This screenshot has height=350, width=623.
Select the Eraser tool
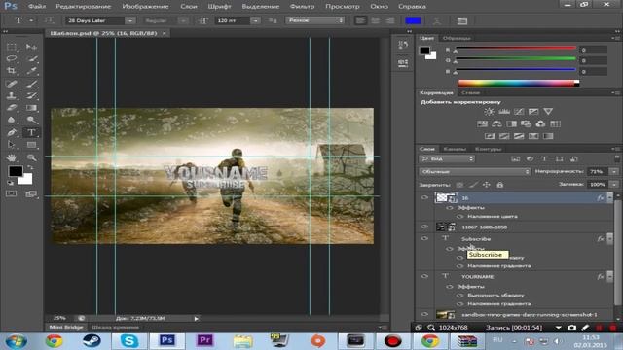pyautogui.click(x=12, y=108)
